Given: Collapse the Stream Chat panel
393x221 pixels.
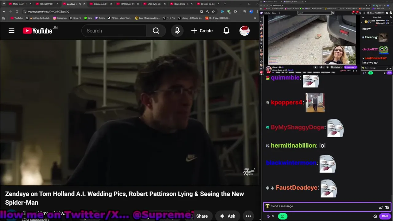Looking at the screenshot, I should coord(363,17).
